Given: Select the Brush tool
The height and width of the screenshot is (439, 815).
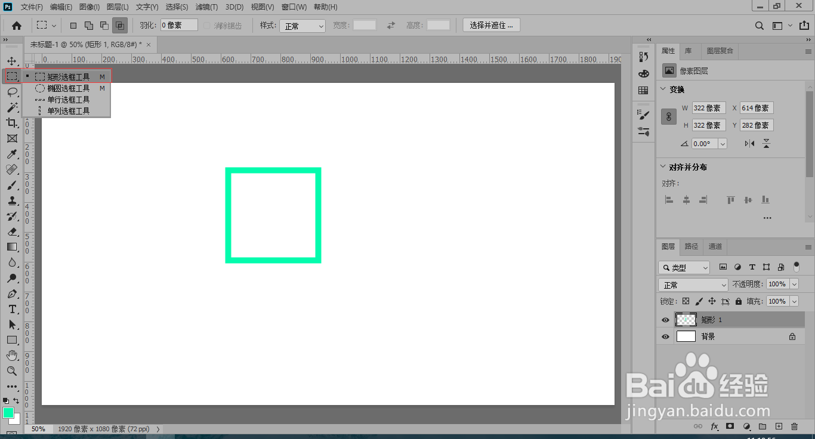Looking at the screenshot, I should 12,186.
